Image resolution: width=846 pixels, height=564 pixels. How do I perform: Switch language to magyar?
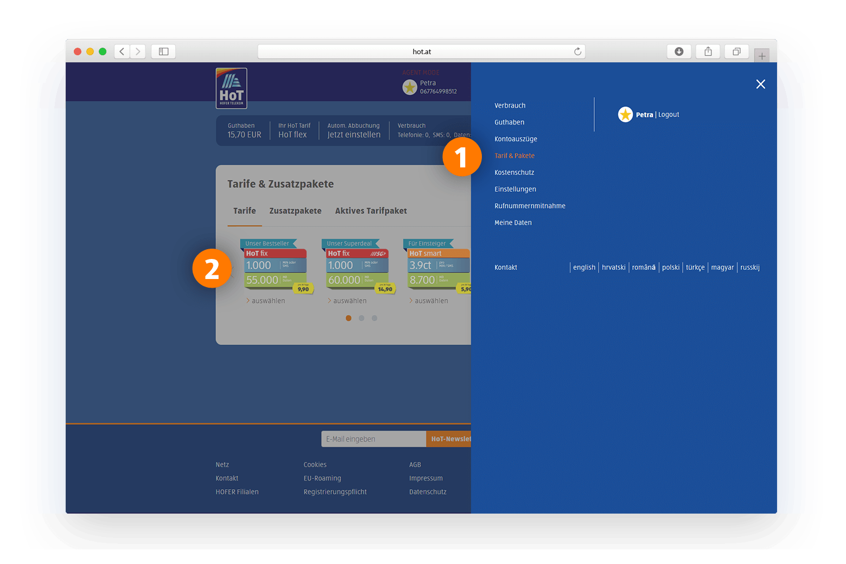coord(722,267)
